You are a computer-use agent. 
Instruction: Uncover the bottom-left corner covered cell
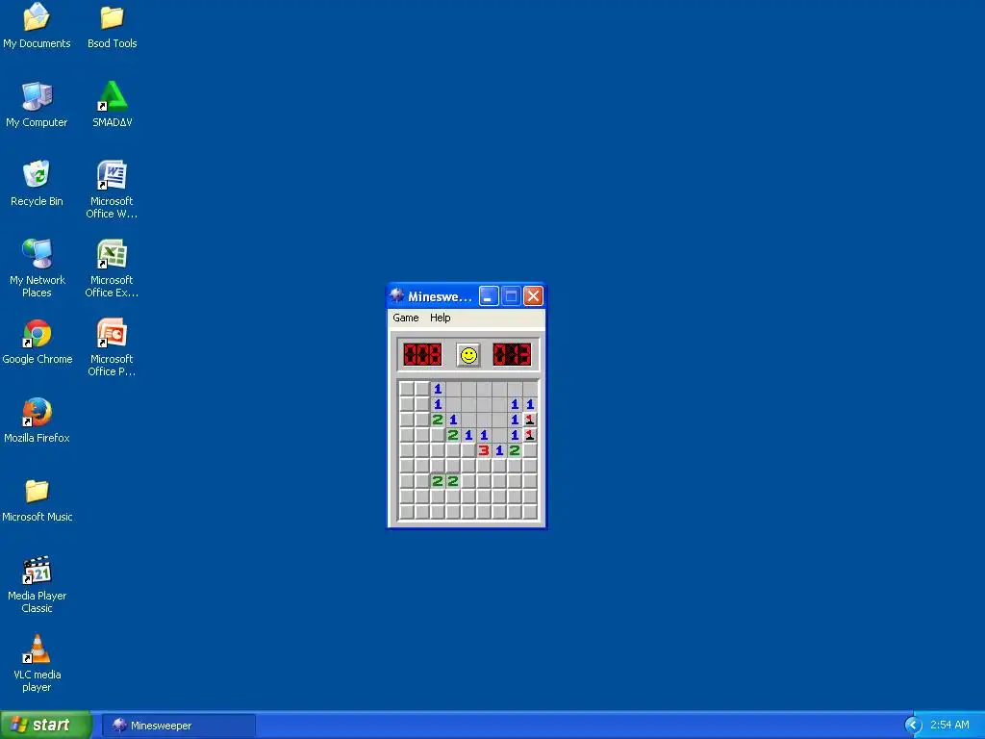407,512
